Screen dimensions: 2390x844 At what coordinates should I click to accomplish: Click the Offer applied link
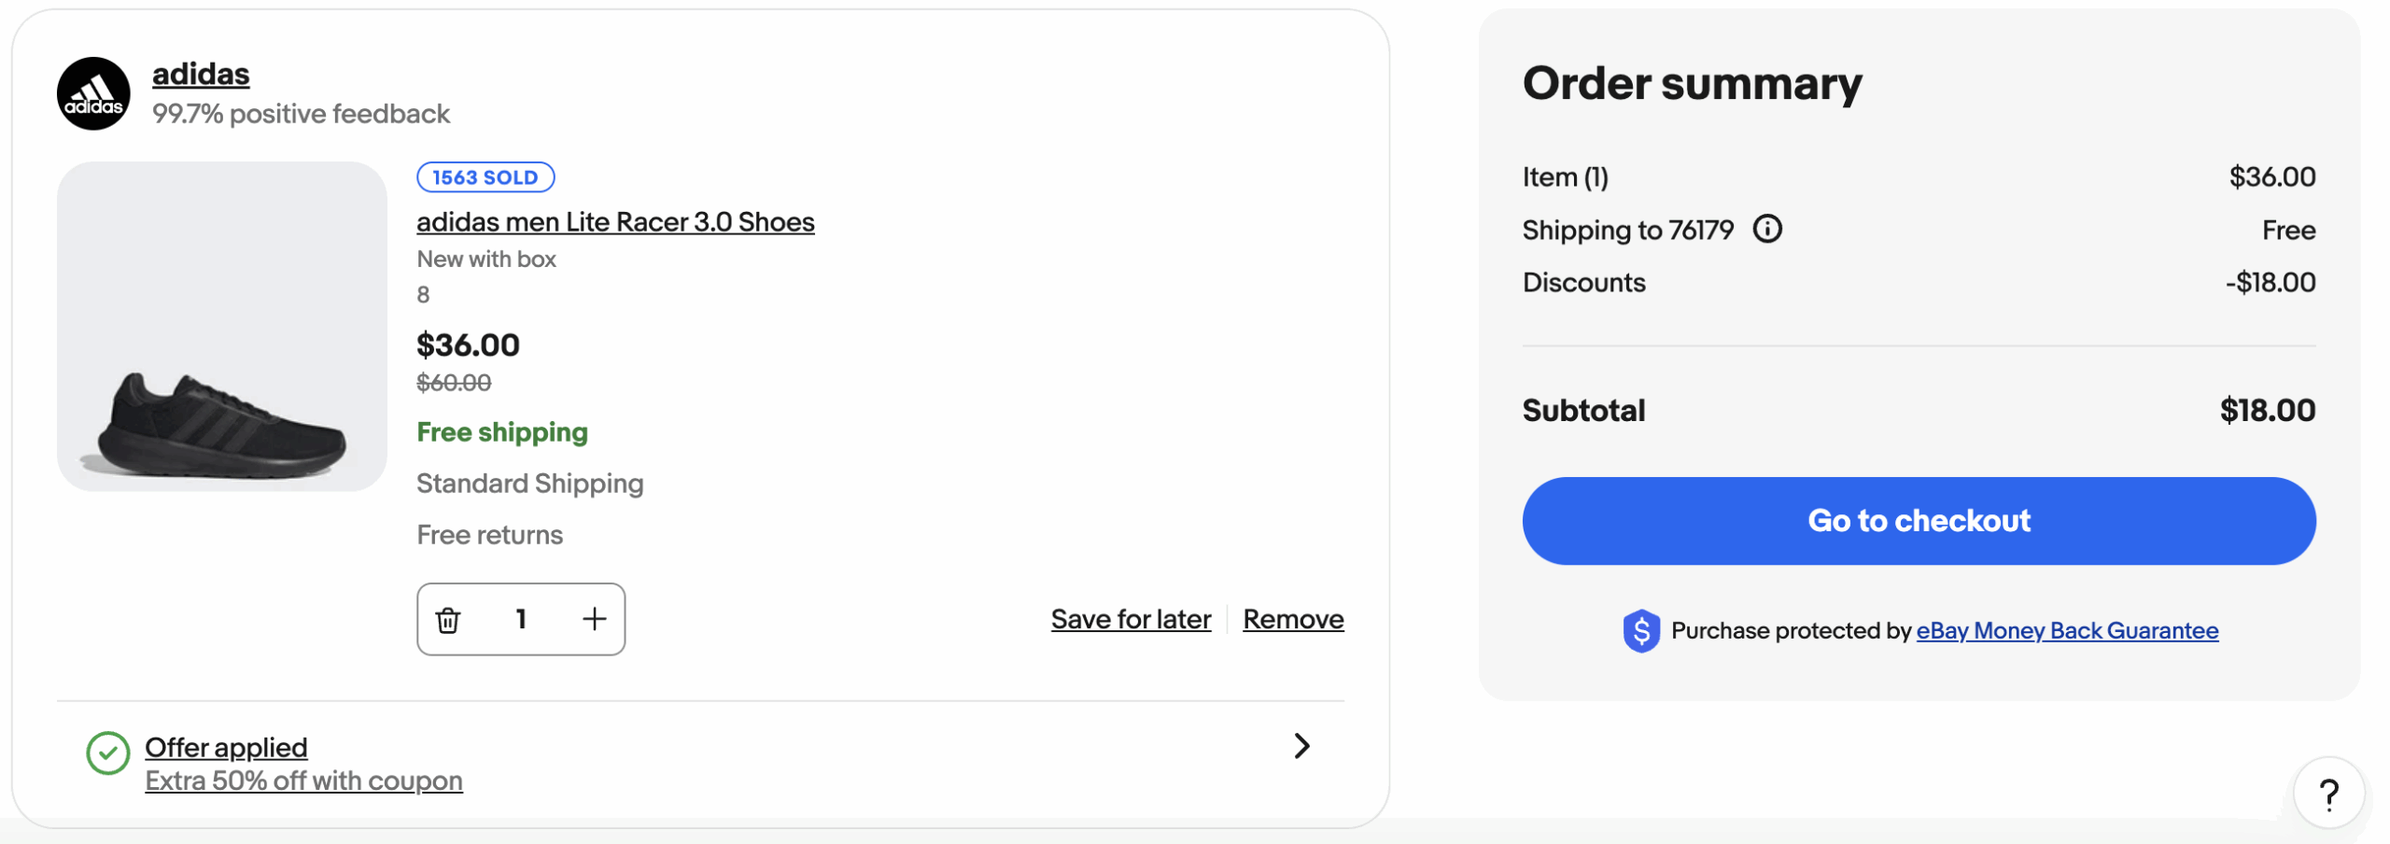coord(226,748)
